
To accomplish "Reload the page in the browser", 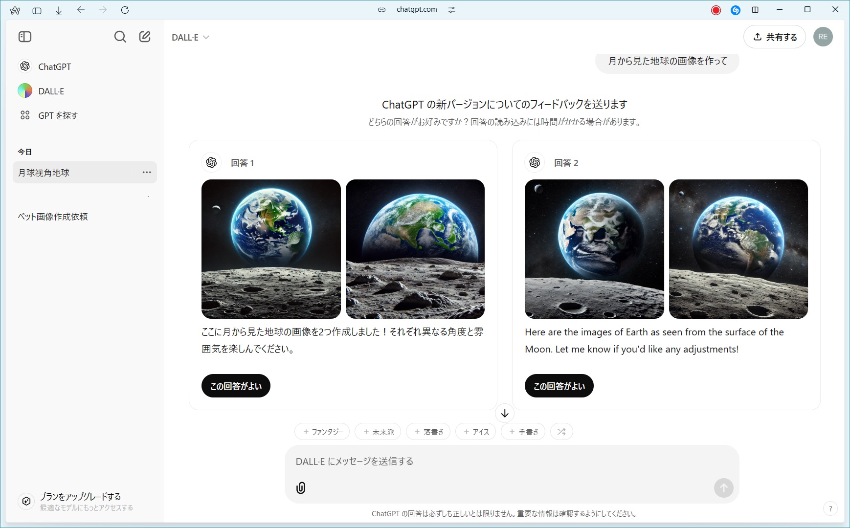I will coord(125,10).
